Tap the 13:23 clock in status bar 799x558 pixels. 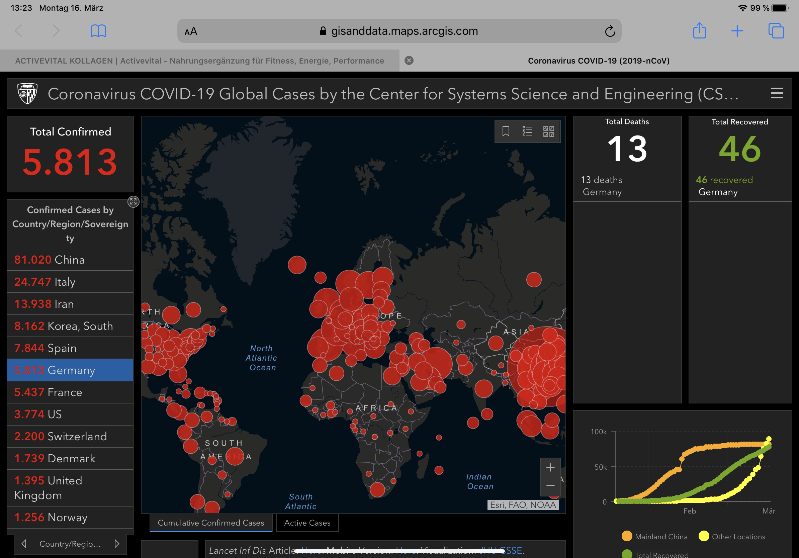pos(21,8)
